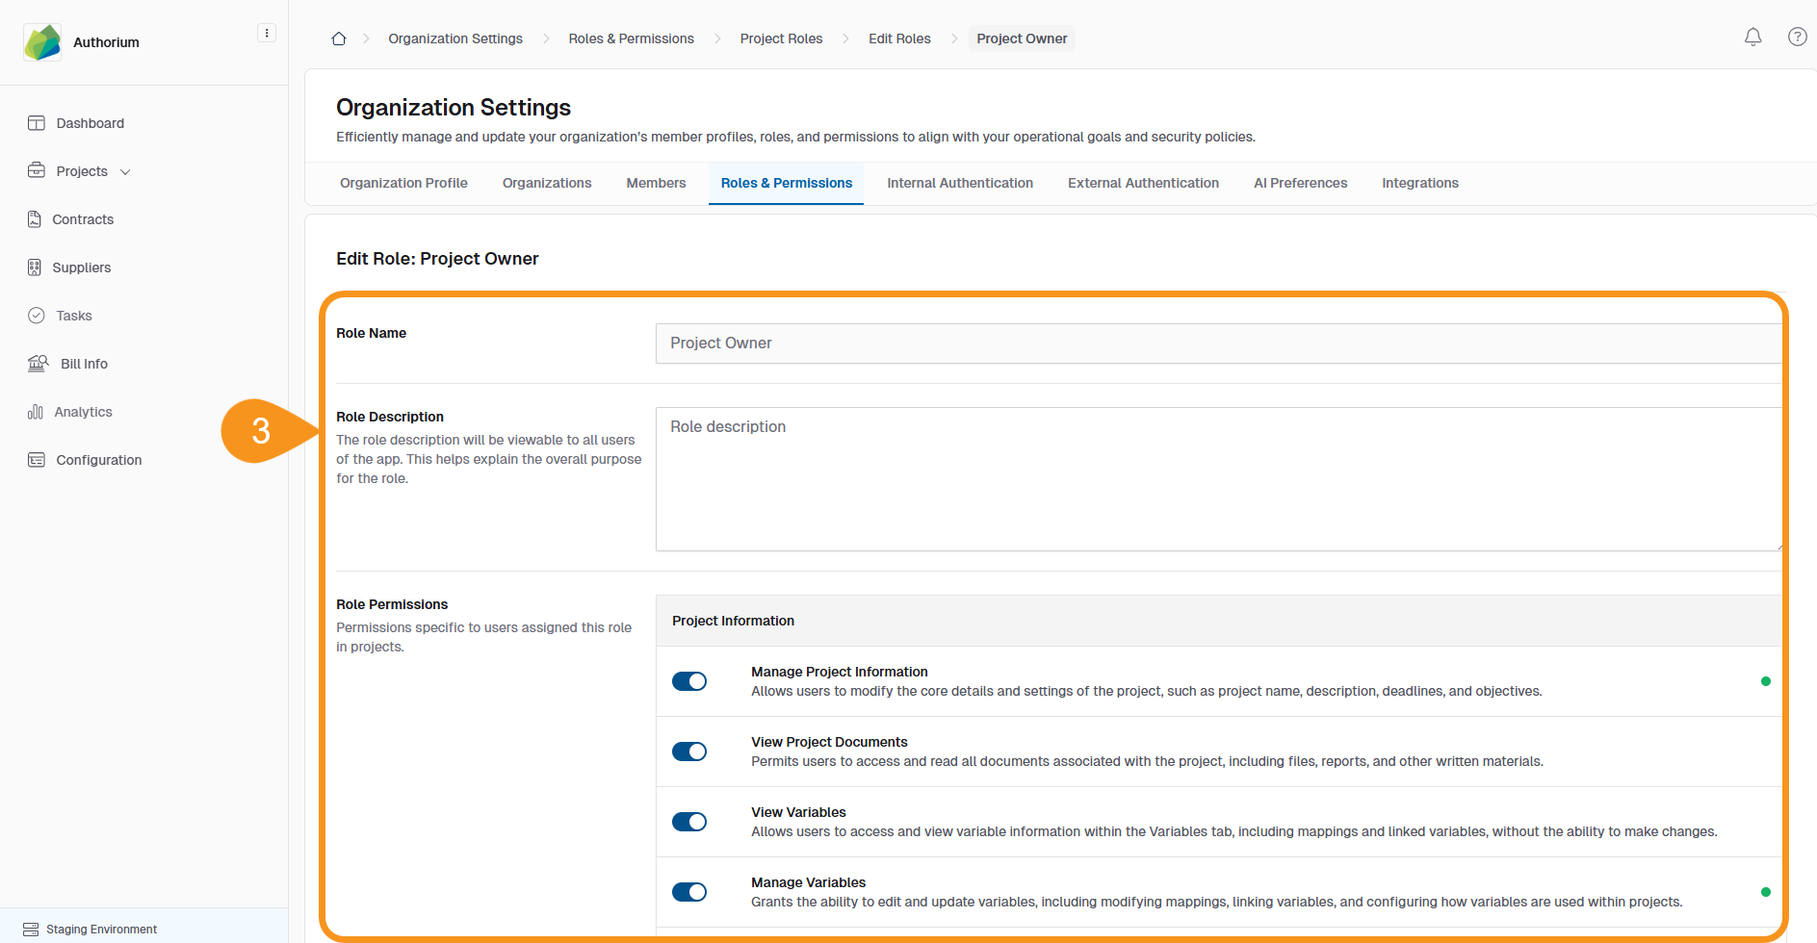
Task: Go to Project Roles via breadcrumb
Action: pos(781,38)
